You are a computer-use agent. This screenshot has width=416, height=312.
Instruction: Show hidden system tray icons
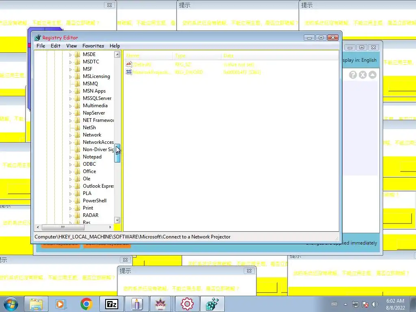[x=345, y=304]
